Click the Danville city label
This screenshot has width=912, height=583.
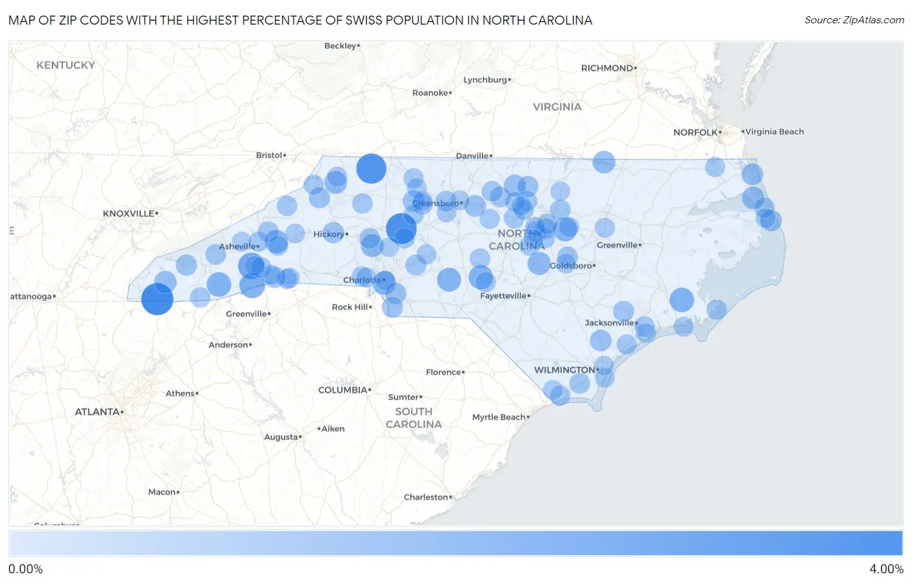tap(472, 156)
